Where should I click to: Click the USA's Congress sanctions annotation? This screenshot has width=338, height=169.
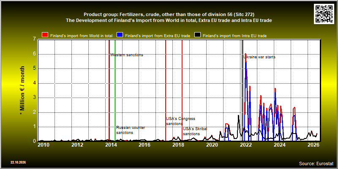pyautogui.click(x=181, y=121)
